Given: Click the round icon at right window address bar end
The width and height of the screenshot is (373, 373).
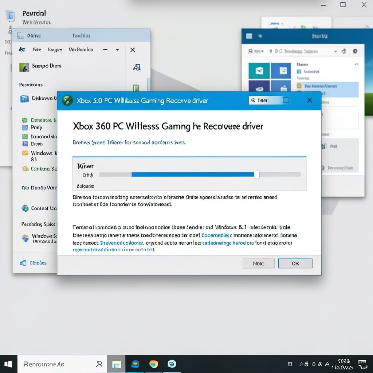Looking at the screenshot, I should pyautogui.click(x=355, y=51).
